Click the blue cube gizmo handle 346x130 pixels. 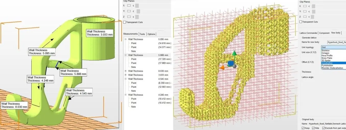point(230,63)
